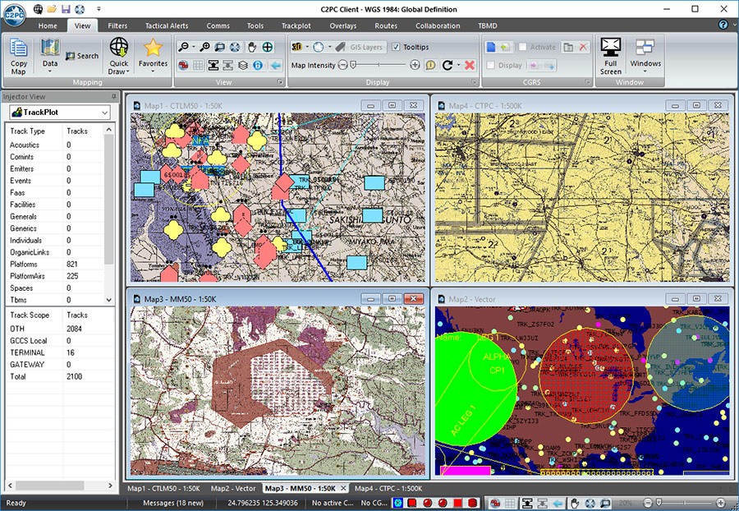Click the zoom in magnifier icon
This screenshot has height=511, width=739.
(x=204, y=47)
